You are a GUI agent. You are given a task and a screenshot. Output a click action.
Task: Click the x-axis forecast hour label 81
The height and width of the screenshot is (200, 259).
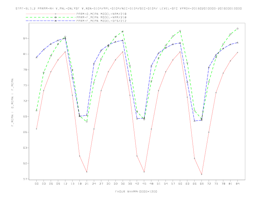pyautogui.click(x=231, y=184)
